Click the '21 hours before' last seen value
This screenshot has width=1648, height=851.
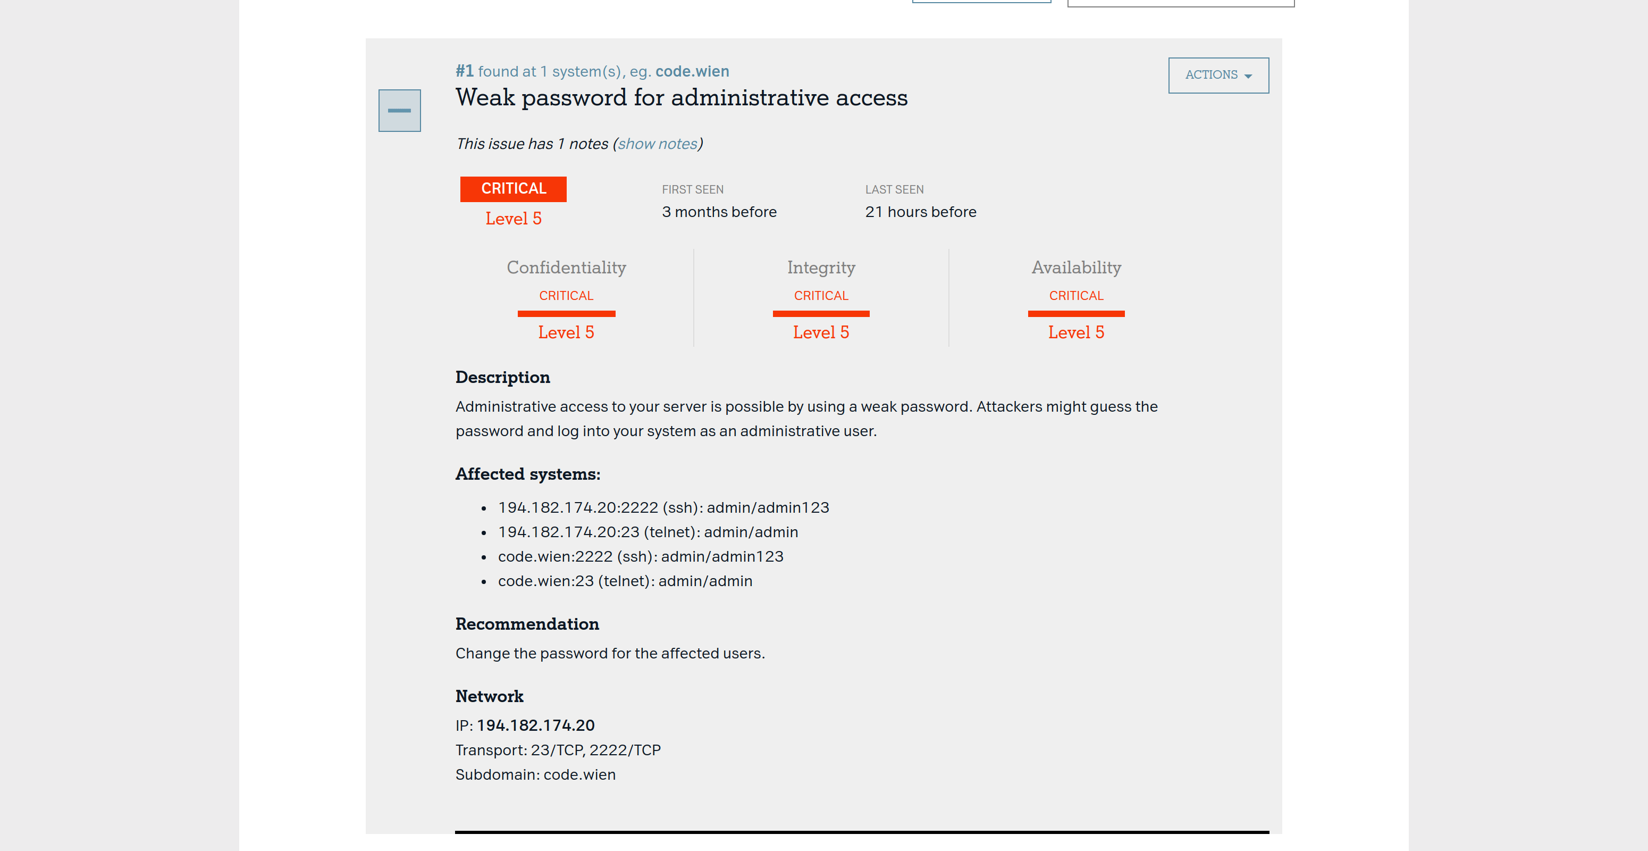click(x=921, y=212)
